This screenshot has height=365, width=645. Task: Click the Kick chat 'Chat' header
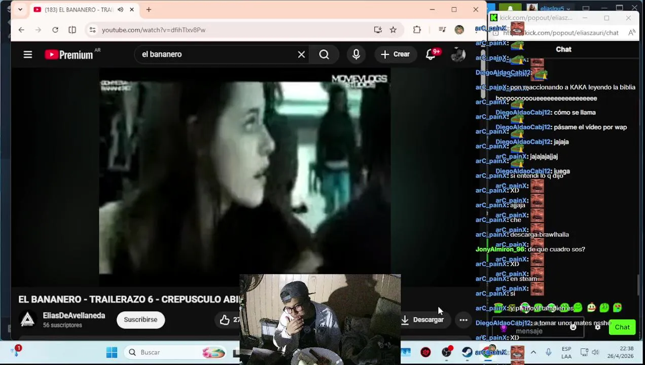coord(563,50)
